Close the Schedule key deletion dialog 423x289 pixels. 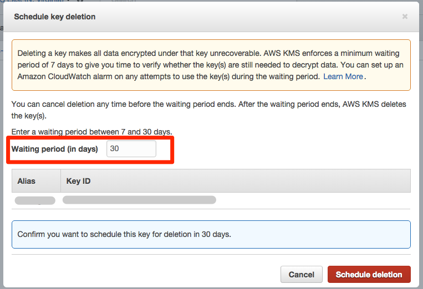coord(405,17)
